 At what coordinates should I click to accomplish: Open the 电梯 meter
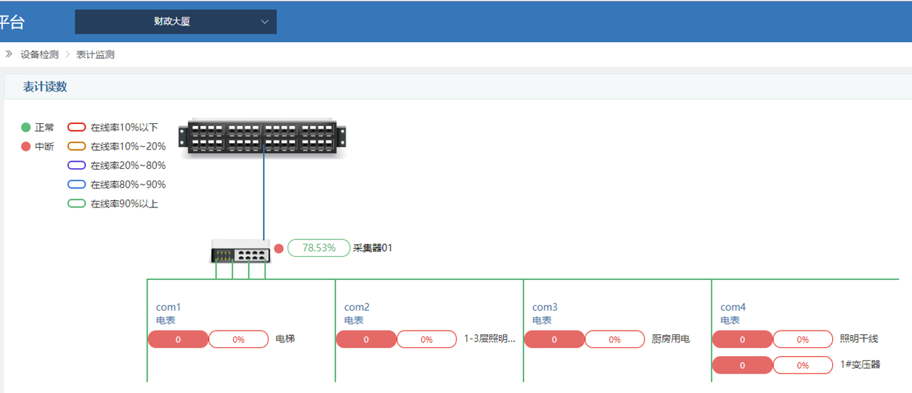[285, 339]
